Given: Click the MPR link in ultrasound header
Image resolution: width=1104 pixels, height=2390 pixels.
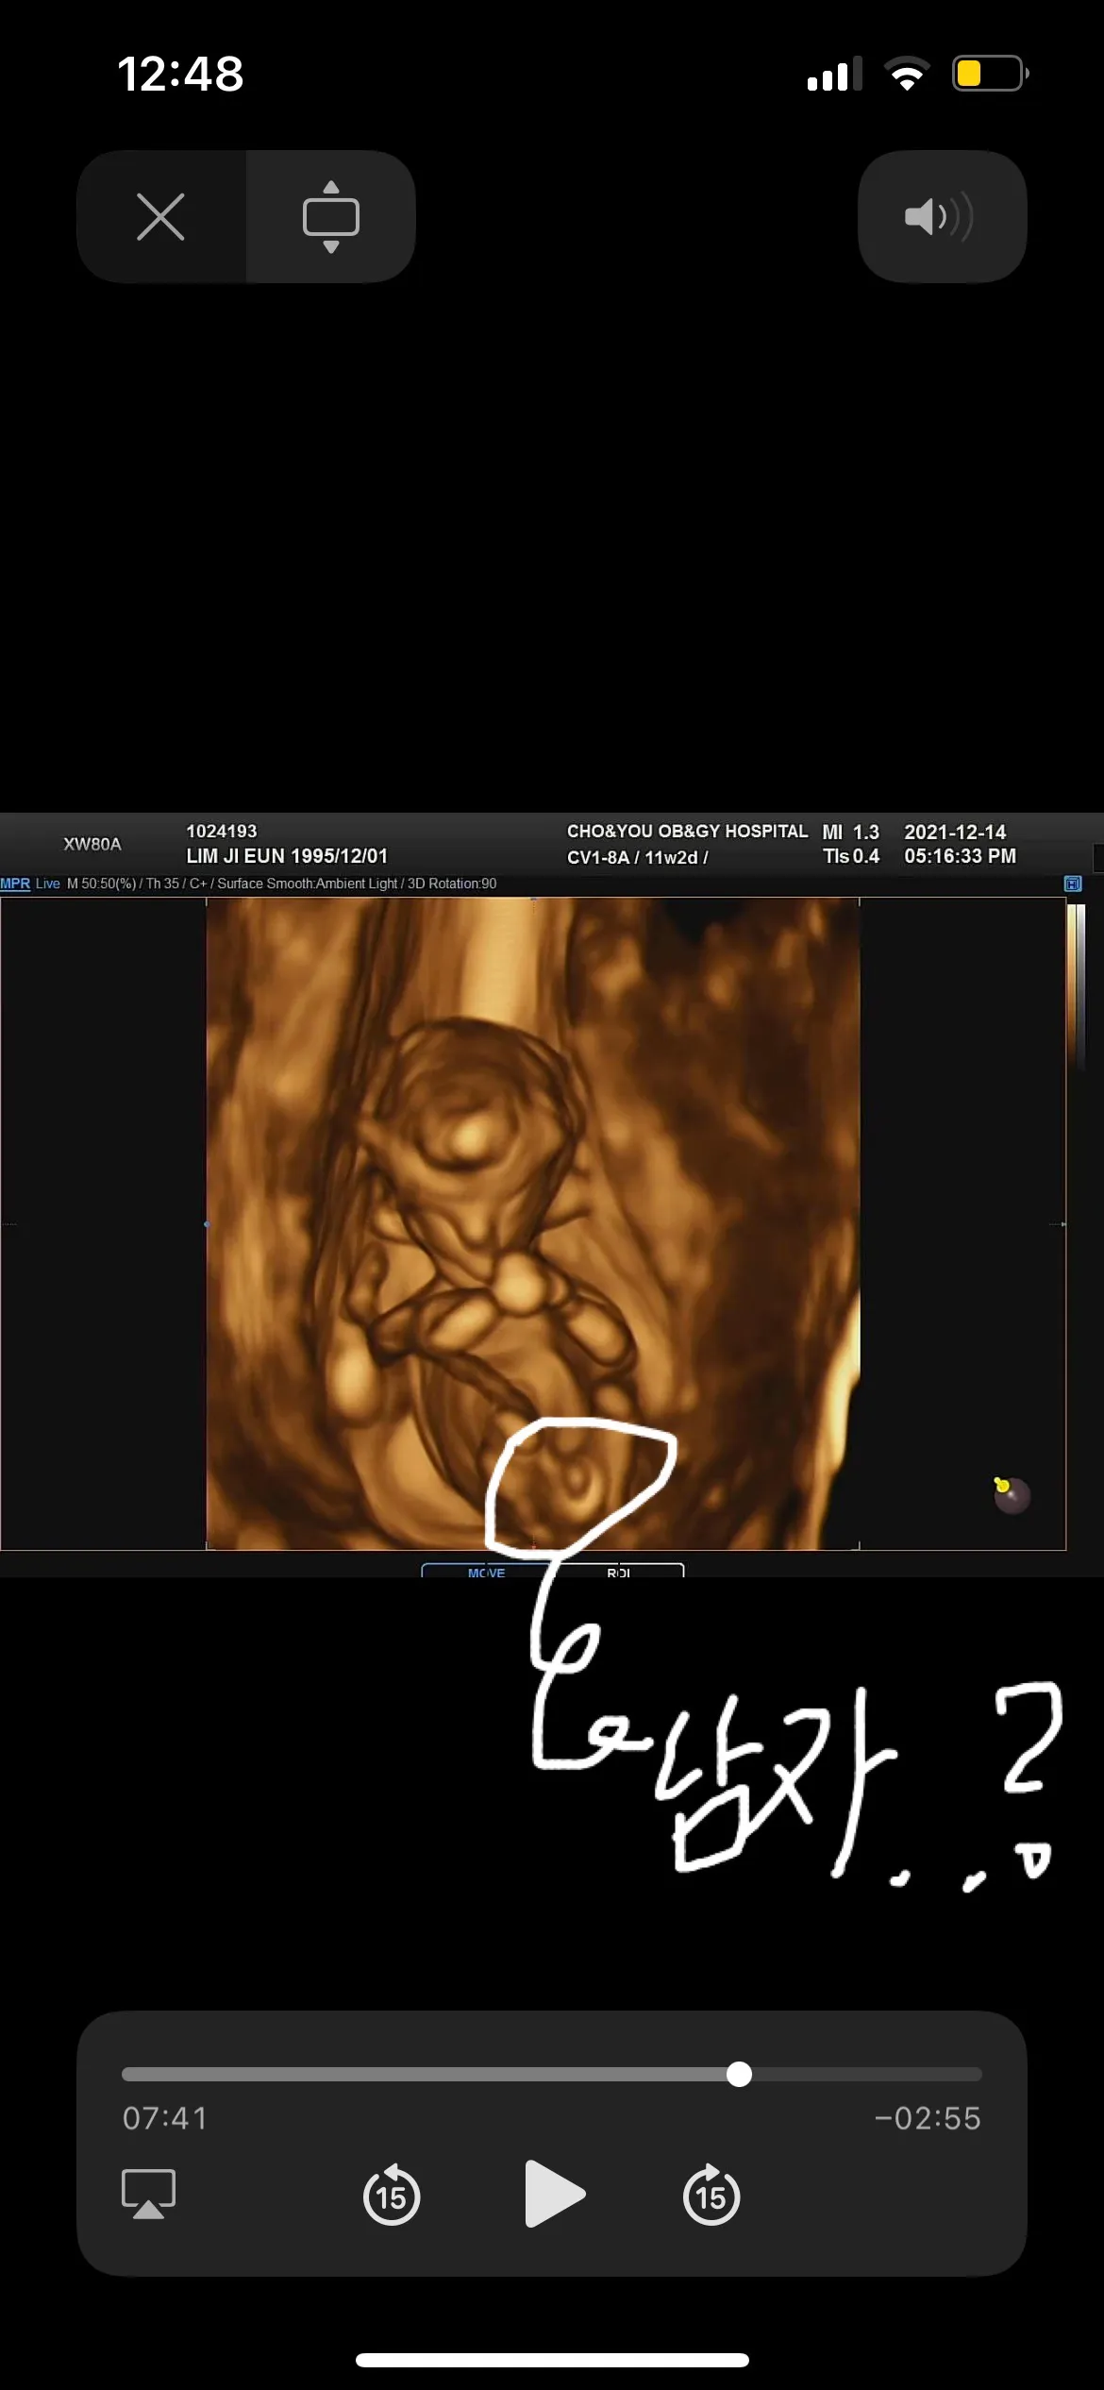Looking at the screenshot, I should [15, 884].
